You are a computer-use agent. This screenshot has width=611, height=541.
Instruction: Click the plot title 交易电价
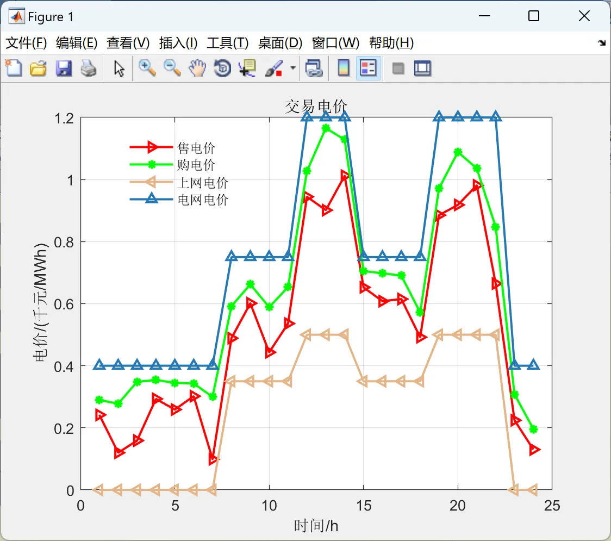tap(316, 106)
